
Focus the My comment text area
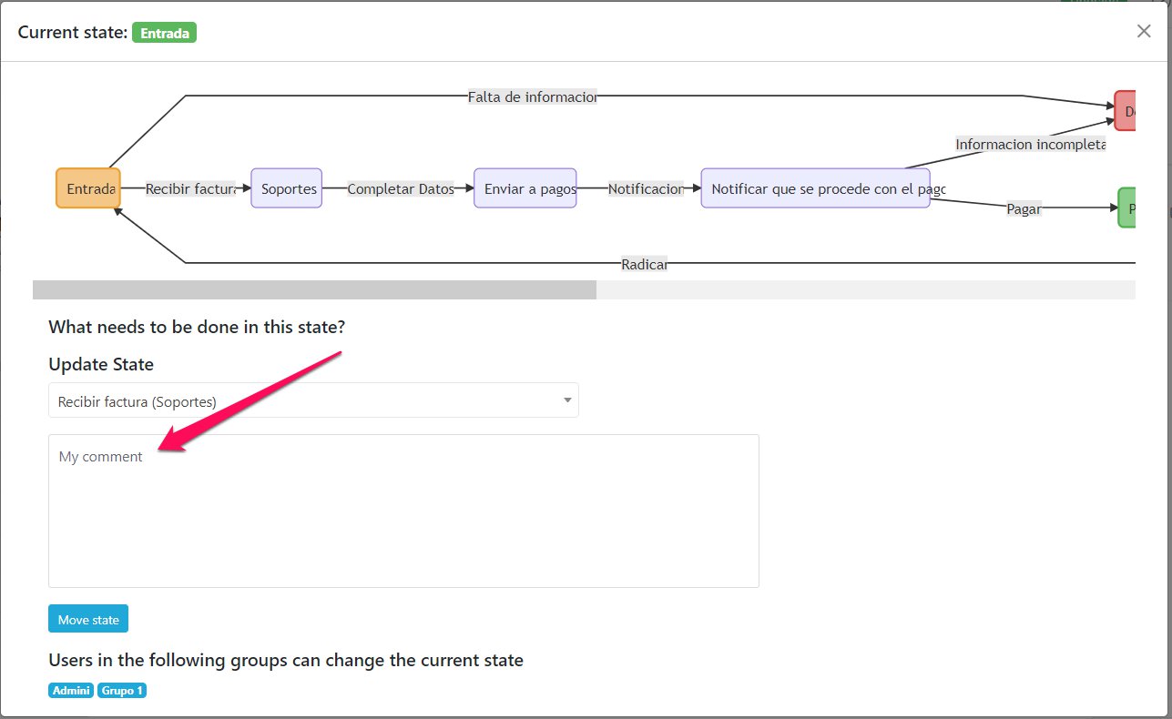point(403,511)
